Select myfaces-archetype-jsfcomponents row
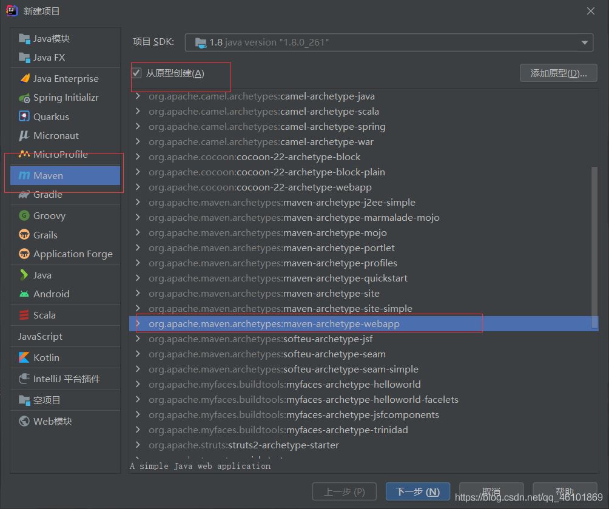The height and width of the screenshot is (509, 609). coord(363,414)
